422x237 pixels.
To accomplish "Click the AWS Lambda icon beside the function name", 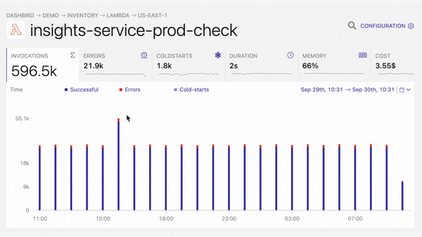I will click(15, 30).
